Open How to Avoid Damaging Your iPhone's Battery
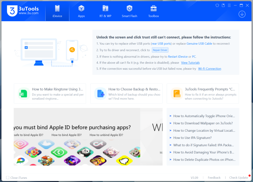Viewport: 253px width, 182px height. [204, 152]
